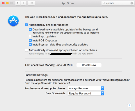The image size is (135, 111).
Task: Clear the search field with the X icon
Action: click(132, 3)
